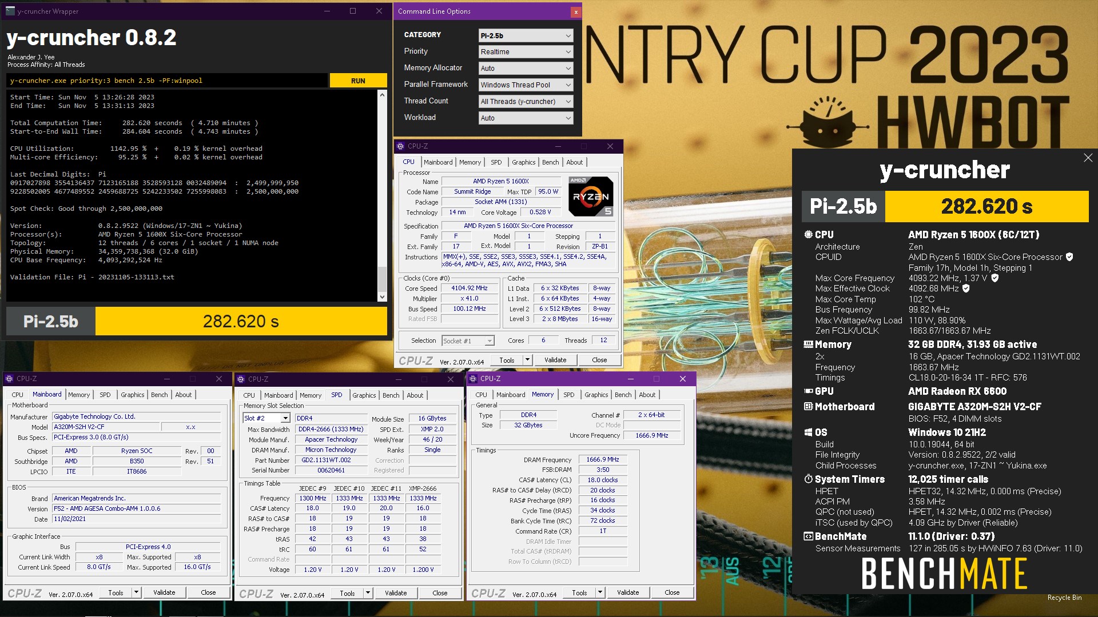
Task: Click the OS Windows icon in BenchMate panel
Action: 808,432
